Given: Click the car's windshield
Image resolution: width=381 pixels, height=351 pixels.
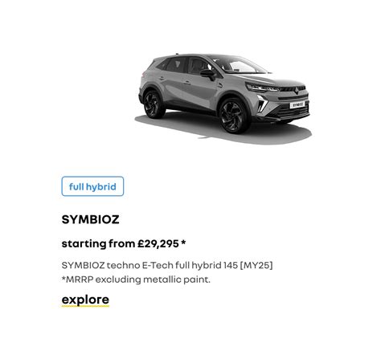Looking at the screenshot, I should point(240,65).
